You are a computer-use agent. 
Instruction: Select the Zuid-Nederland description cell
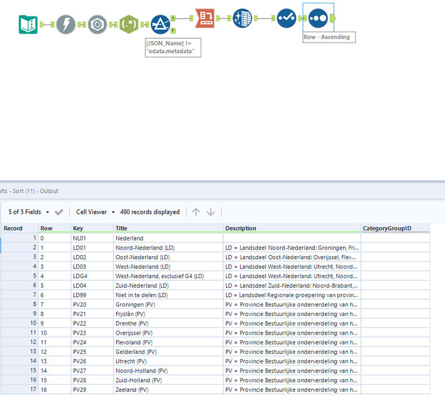click(x=292, y=286)
